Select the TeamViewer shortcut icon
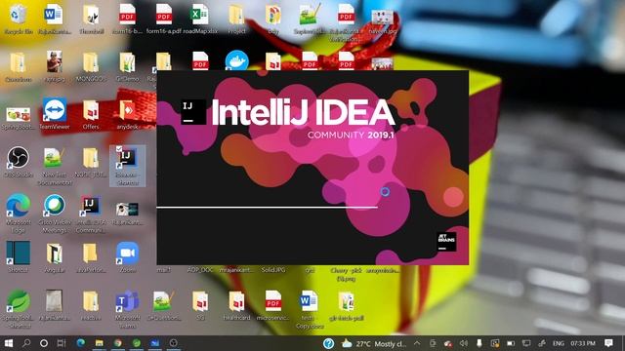The width and height of the screenshot is (625, 351). click(x=55, y=113)
